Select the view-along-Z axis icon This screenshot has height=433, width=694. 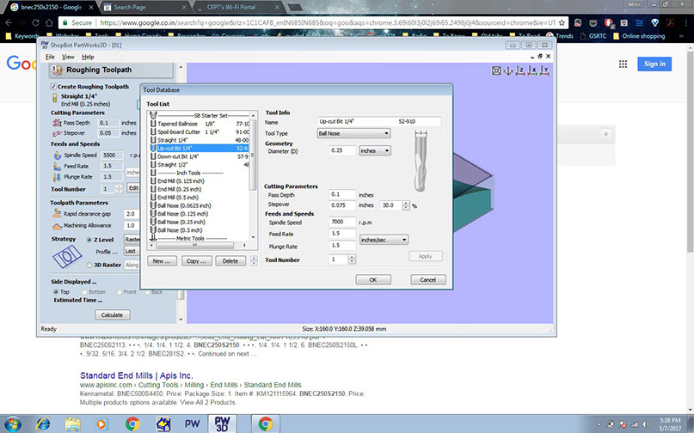520,70
